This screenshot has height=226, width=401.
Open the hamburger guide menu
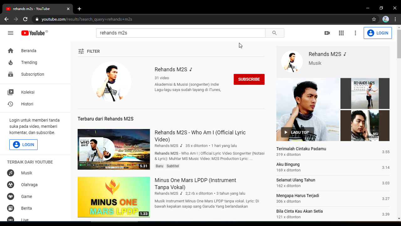pyautogui.click(x=11, y=33)
